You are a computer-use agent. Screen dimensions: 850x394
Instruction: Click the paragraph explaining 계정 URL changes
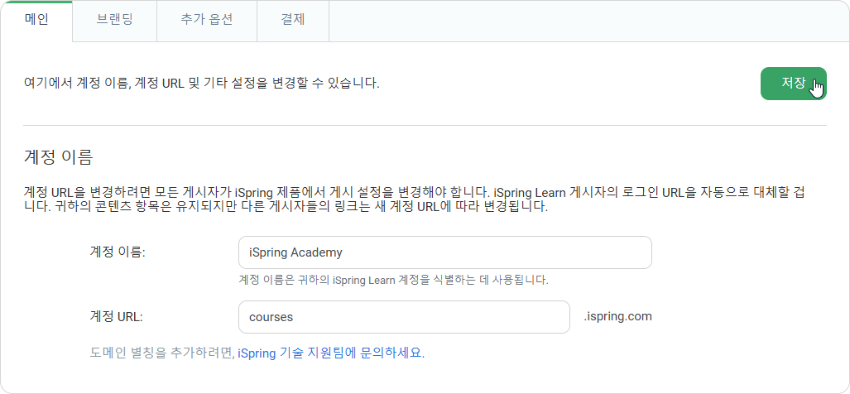[420, 200]
